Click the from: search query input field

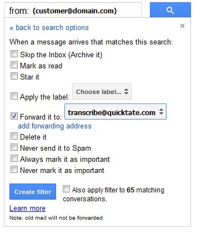(73, 11)
